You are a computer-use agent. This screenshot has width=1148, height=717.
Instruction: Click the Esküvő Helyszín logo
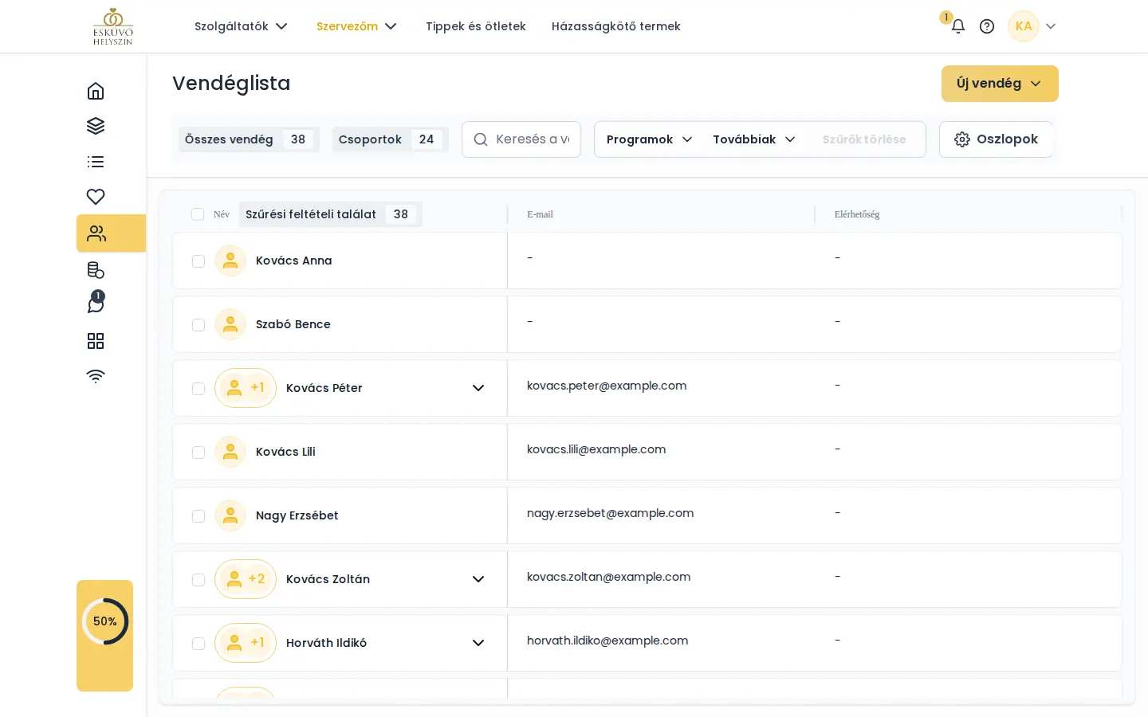point(113,26)
